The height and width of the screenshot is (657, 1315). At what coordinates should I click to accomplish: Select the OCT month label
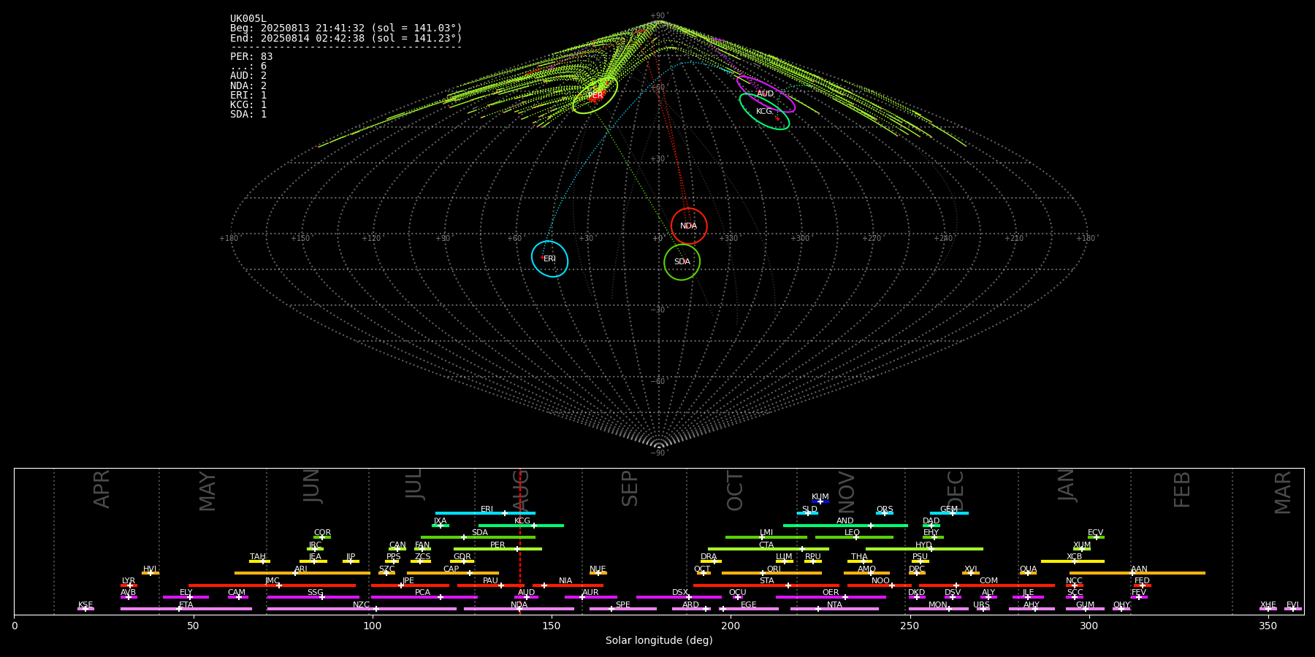point(735,491)
